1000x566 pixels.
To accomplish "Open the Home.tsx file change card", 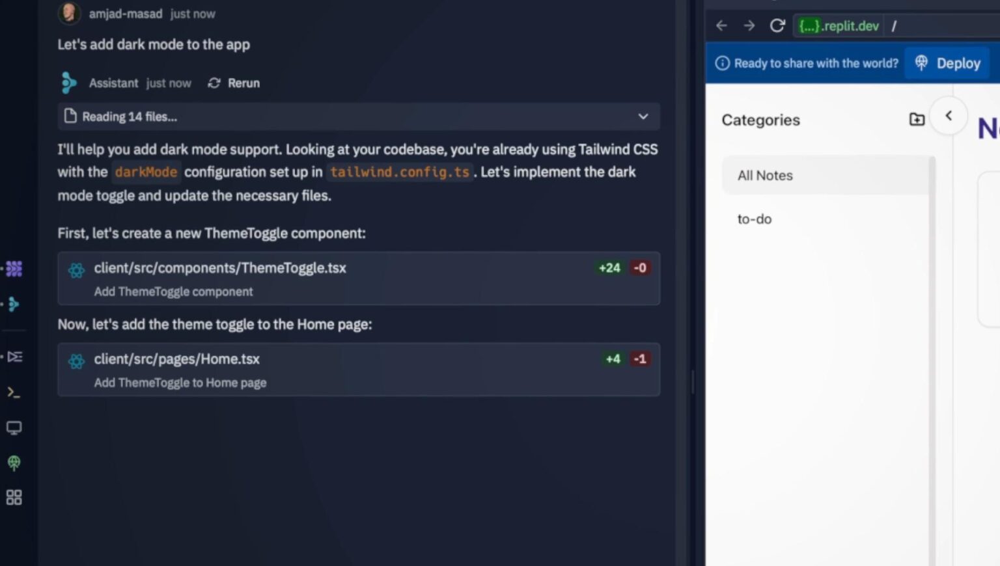I will coord(359,370).
